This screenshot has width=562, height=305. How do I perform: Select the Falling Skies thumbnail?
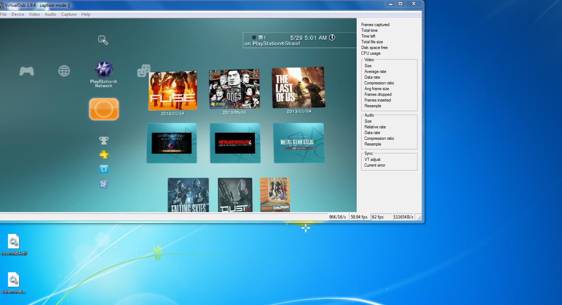click(x=188, y=195)
